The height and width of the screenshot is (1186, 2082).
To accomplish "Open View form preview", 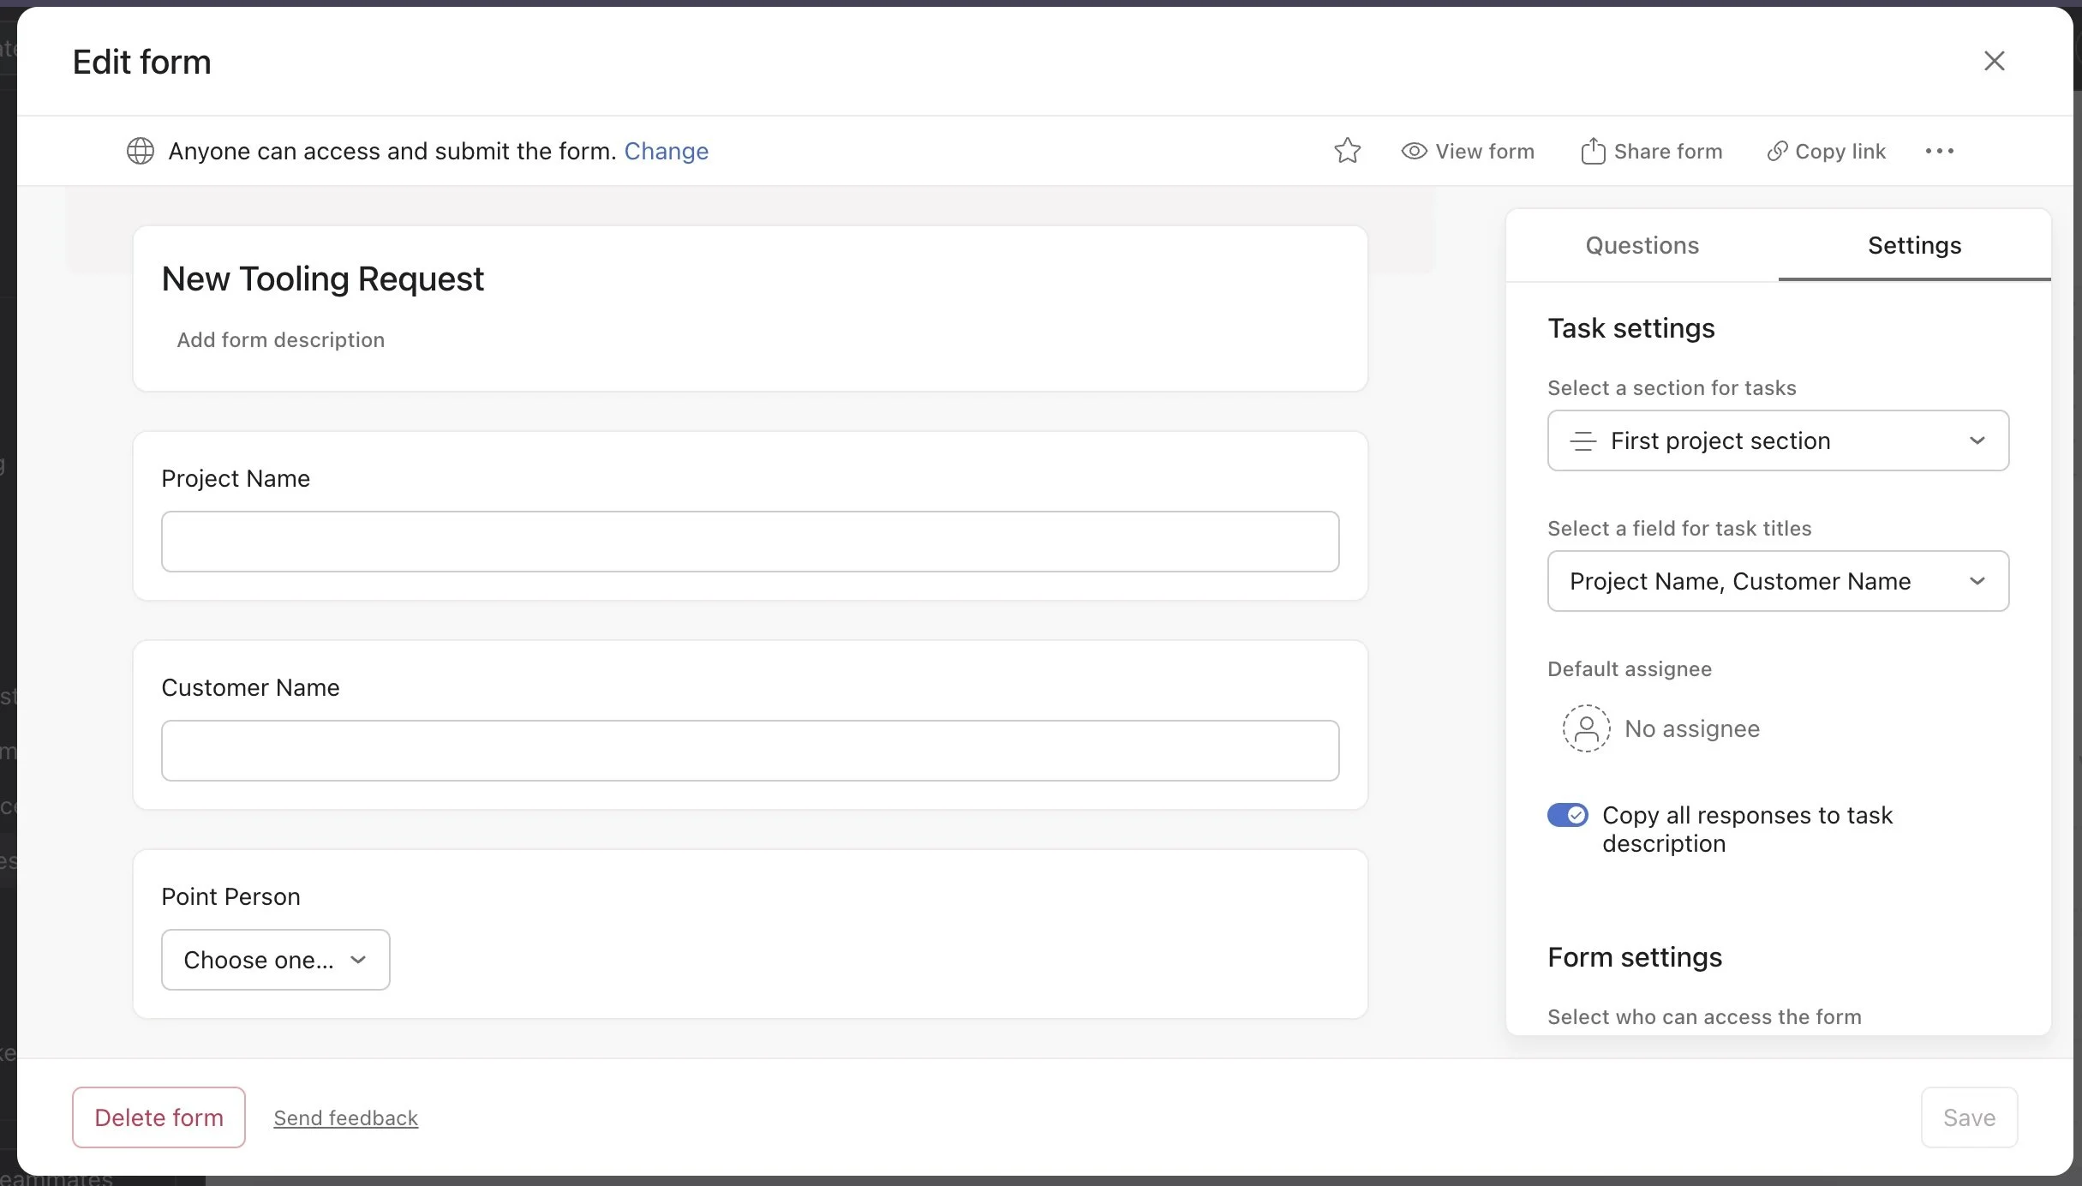I will point(1467,150).
